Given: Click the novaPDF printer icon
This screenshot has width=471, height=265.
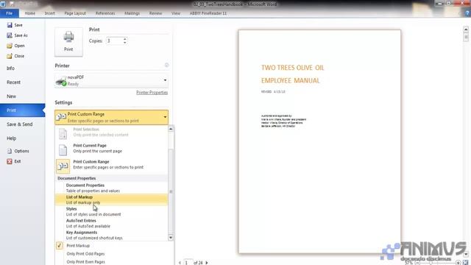Looking at the screenshot, I should pyautogui.click(x=61, y=81).
